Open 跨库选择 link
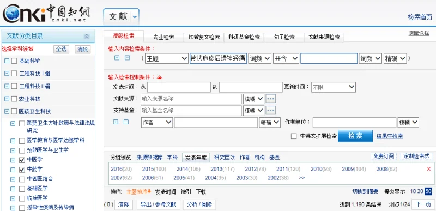 pyautogui.click(x=419, y=33)
